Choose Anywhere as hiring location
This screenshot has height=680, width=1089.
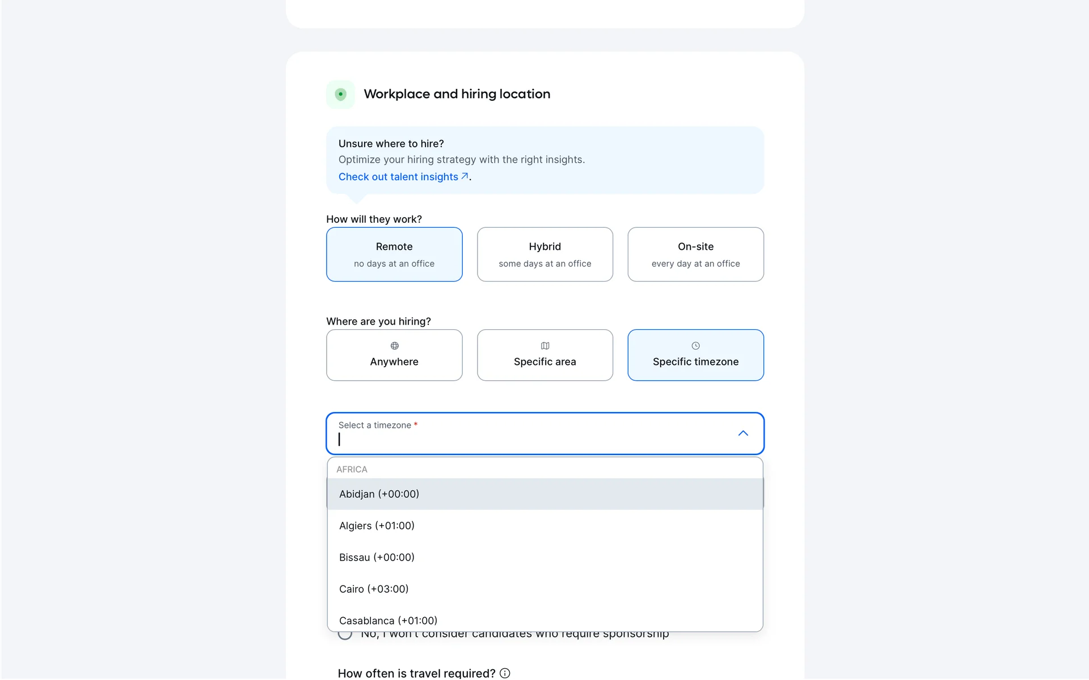tap(394, 355)
